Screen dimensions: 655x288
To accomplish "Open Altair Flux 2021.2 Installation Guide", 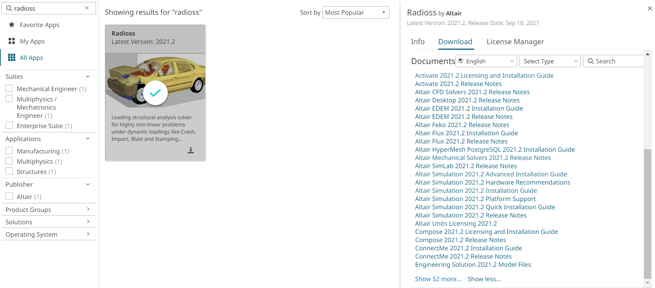I will pyautogui.click(x=466, y=133).
